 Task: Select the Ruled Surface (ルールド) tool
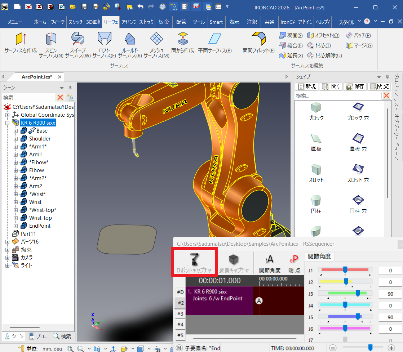pyautogui.click(x=130, y=45)
